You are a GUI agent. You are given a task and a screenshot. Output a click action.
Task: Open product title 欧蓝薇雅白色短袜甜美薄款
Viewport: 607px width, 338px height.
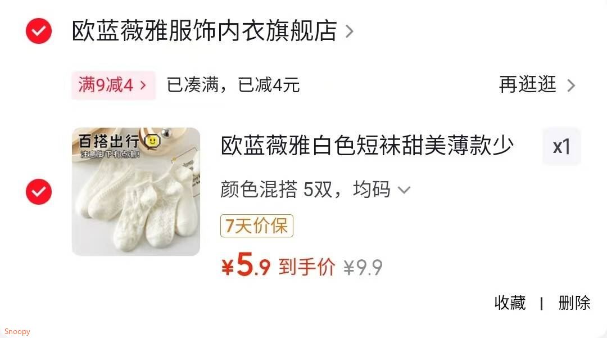[x=367, y=146]
